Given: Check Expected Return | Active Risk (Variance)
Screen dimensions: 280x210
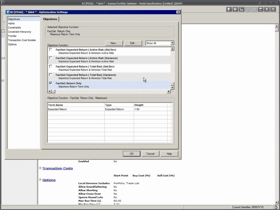Looking at the screenshot, I should point(51,58).
